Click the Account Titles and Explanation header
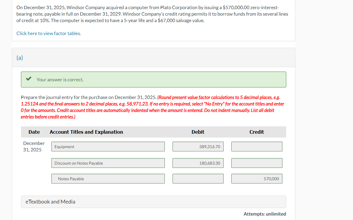This screenshot has width=353, height=220. (x=87, y=132)
